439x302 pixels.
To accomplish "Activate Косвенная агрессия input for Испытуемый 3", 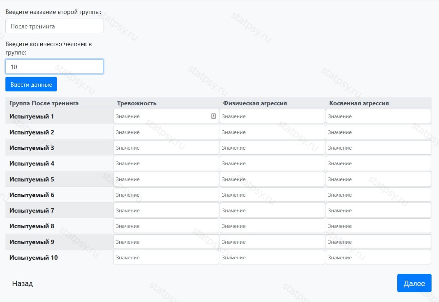I will (x=378, y=148).
